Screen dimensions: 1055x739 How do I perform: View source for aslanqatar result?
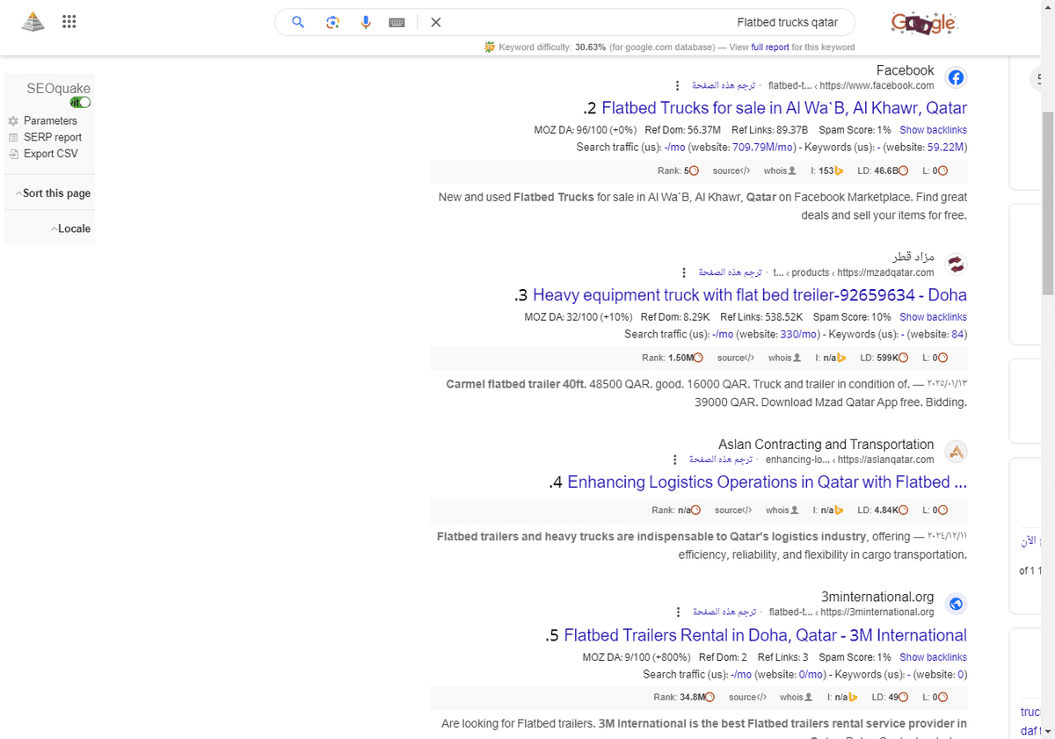733,510
